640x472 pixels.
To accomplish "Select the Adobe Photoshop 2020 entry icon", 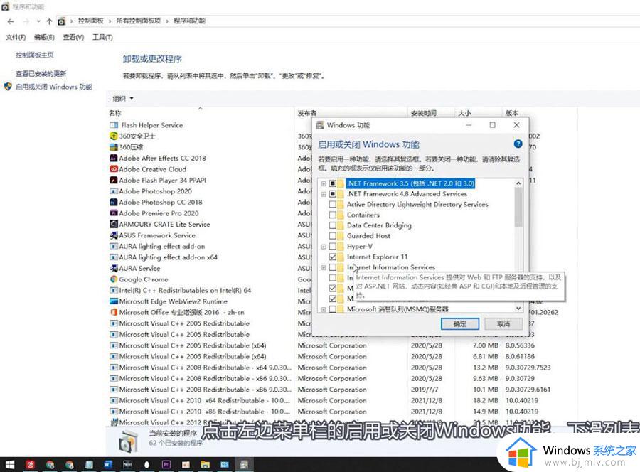I will point(114,191).
